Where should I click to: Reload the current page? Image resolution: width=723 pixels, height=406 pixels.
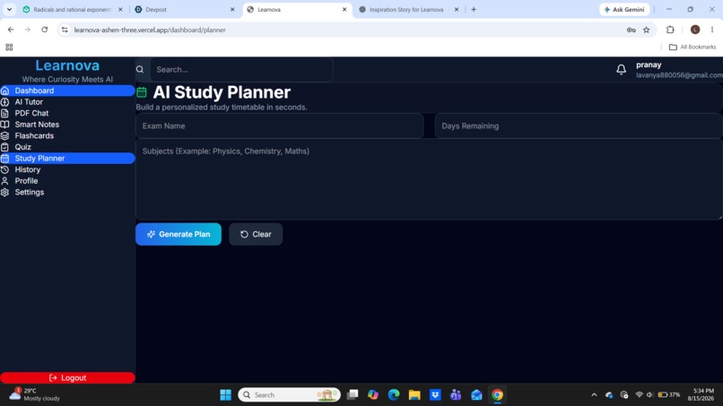(44, 30)
